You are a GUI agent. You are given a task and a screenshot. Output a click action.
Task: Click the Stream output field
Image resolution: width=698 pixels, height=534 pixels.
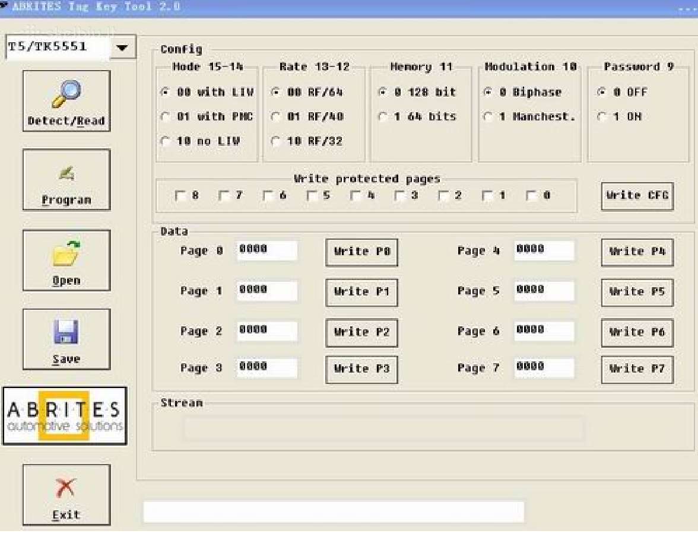tap(383, 428)
